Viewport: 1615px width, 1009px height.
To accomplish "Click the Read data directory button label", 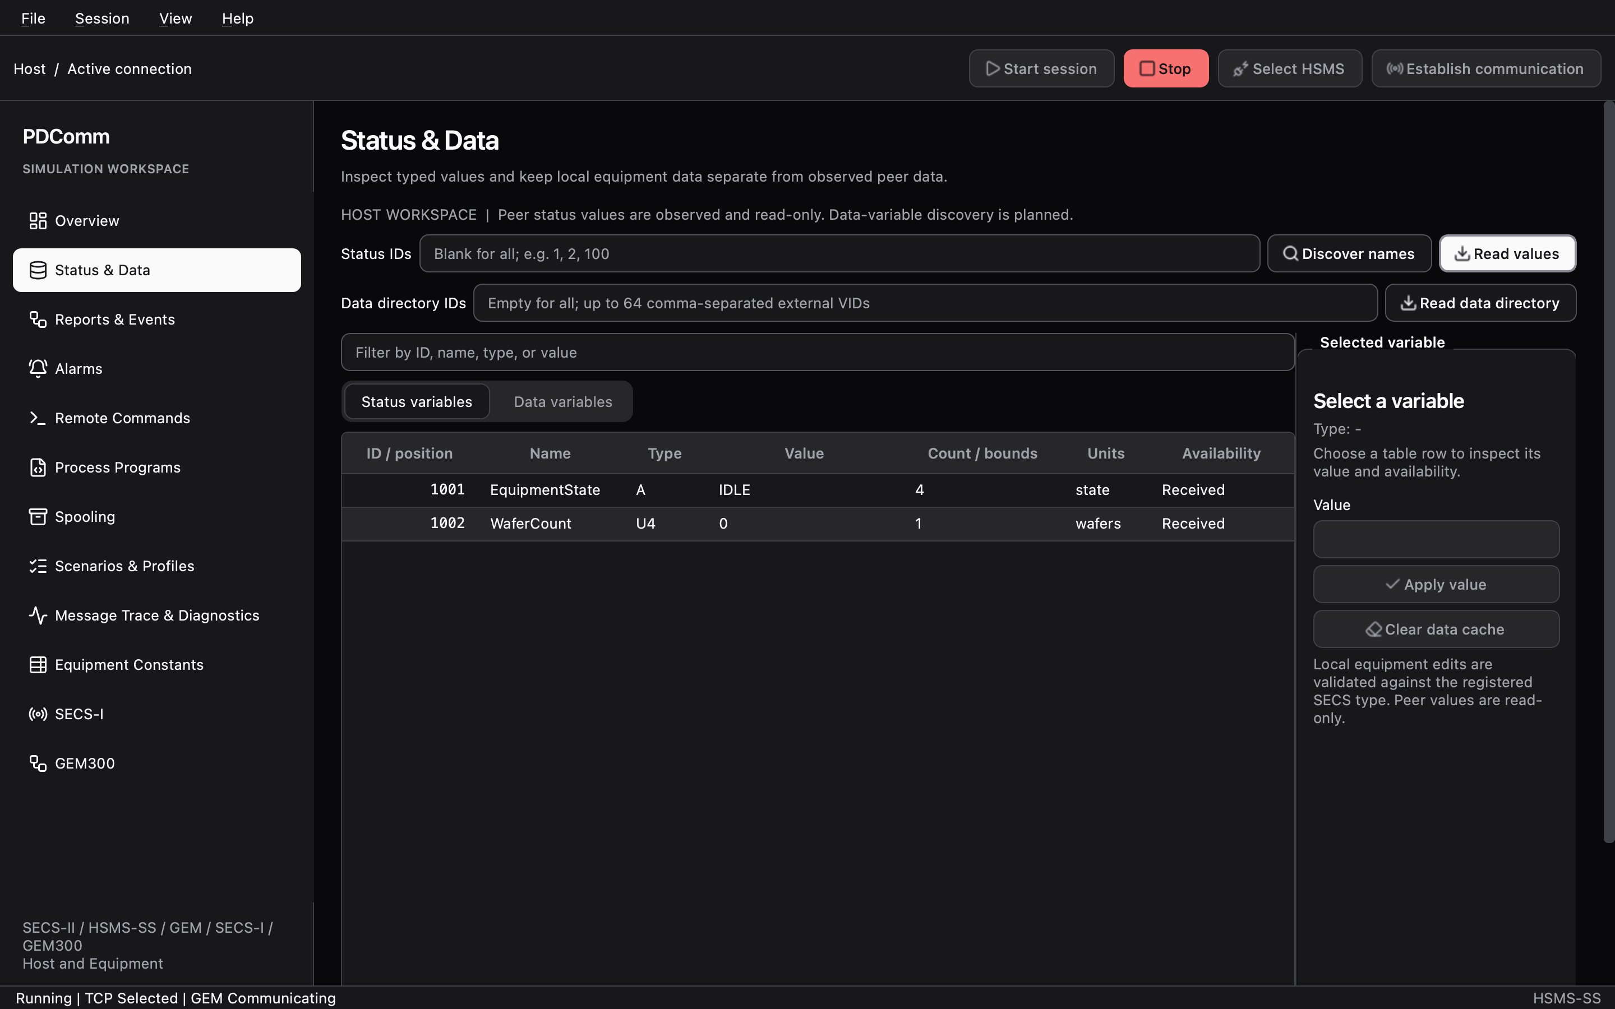I will coord(1489,303).
